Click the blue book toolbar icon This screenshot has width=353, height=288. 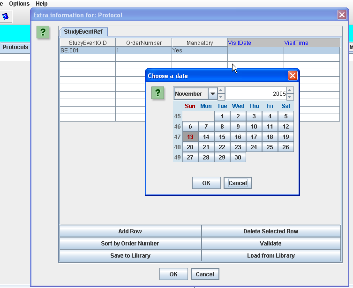[6, 16]
